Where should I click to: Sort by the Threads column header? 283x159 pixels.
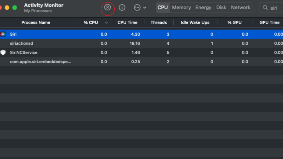click(x=159, y=23)
